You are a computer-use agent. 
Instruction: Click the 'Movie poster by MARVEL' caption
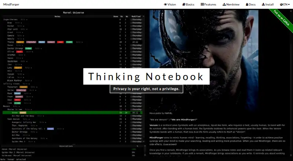pos(161,113)
